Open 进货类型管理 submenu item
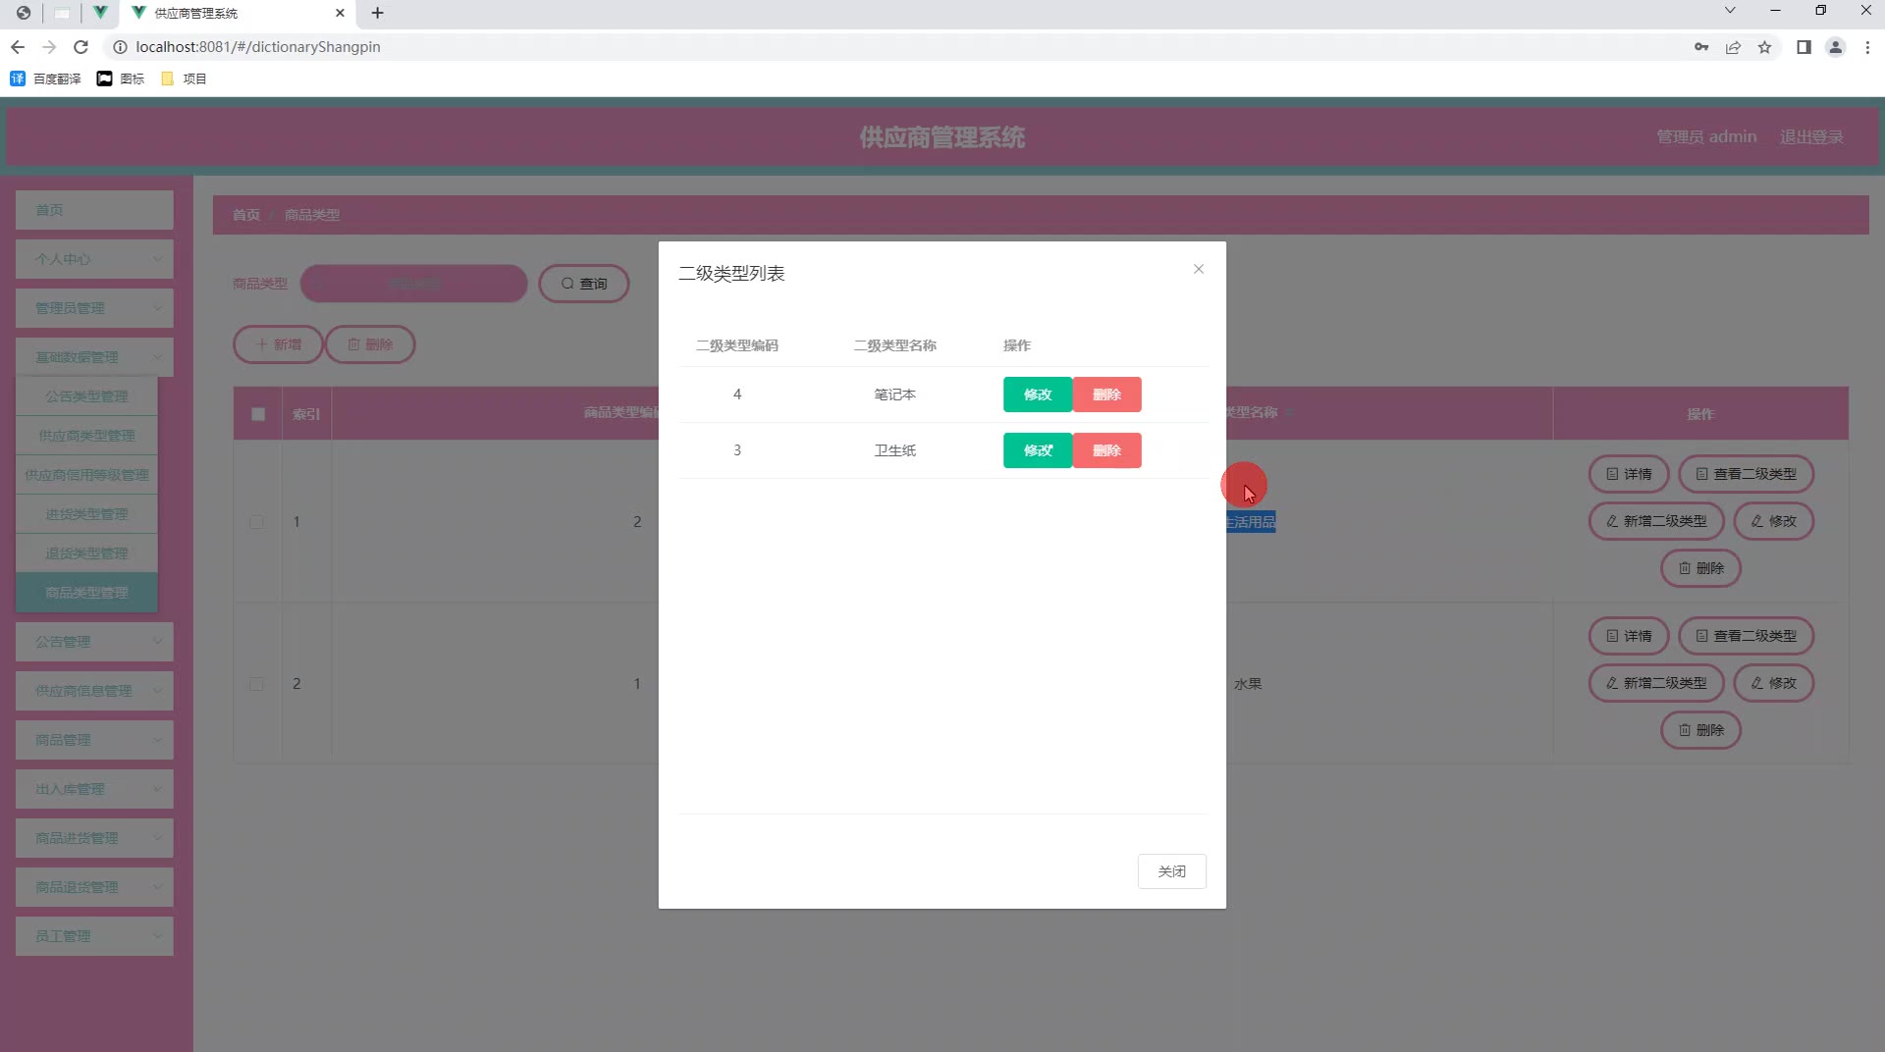 [86, 514]
